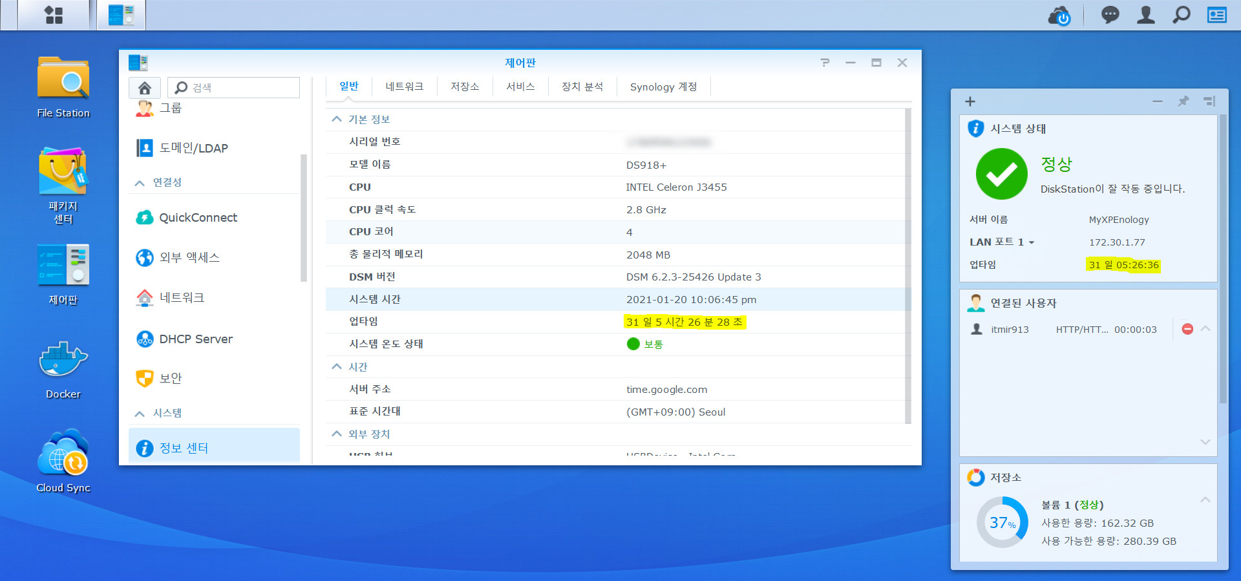
Task: Click server address time.google.com
Action: click(667, 390)
